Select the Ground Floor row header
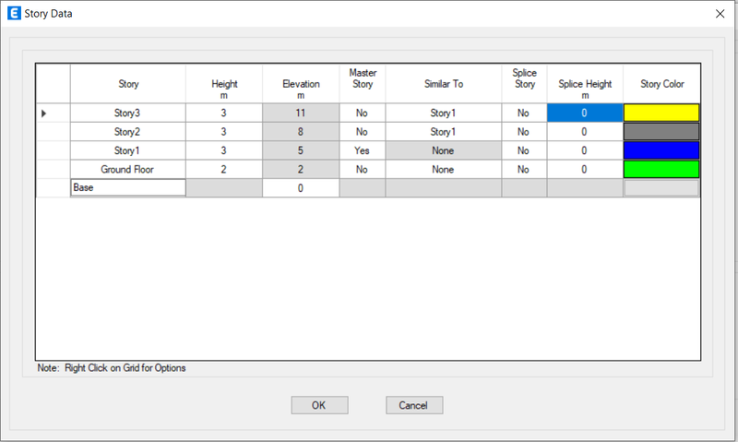The width and height of the screenshot is (738, 442). click(x=54, y=170)
